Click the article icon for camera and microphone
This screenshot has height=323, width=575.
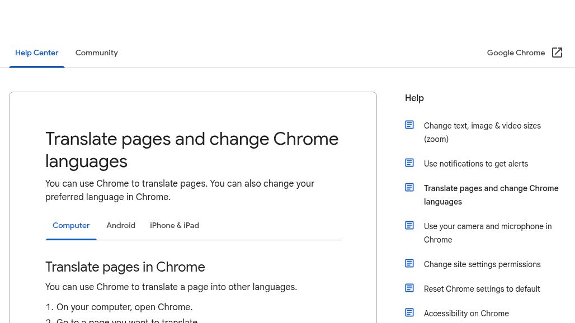(x=409, y=225)
